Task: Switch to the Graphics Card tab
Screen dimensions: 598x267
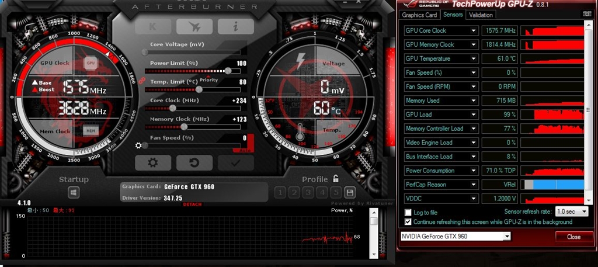Action: (x=419, y=15)
